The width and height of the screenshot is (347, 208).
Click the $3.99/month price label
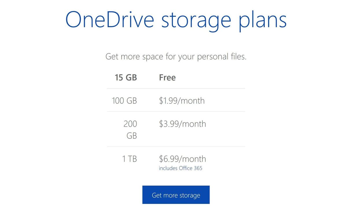[183, 124]
